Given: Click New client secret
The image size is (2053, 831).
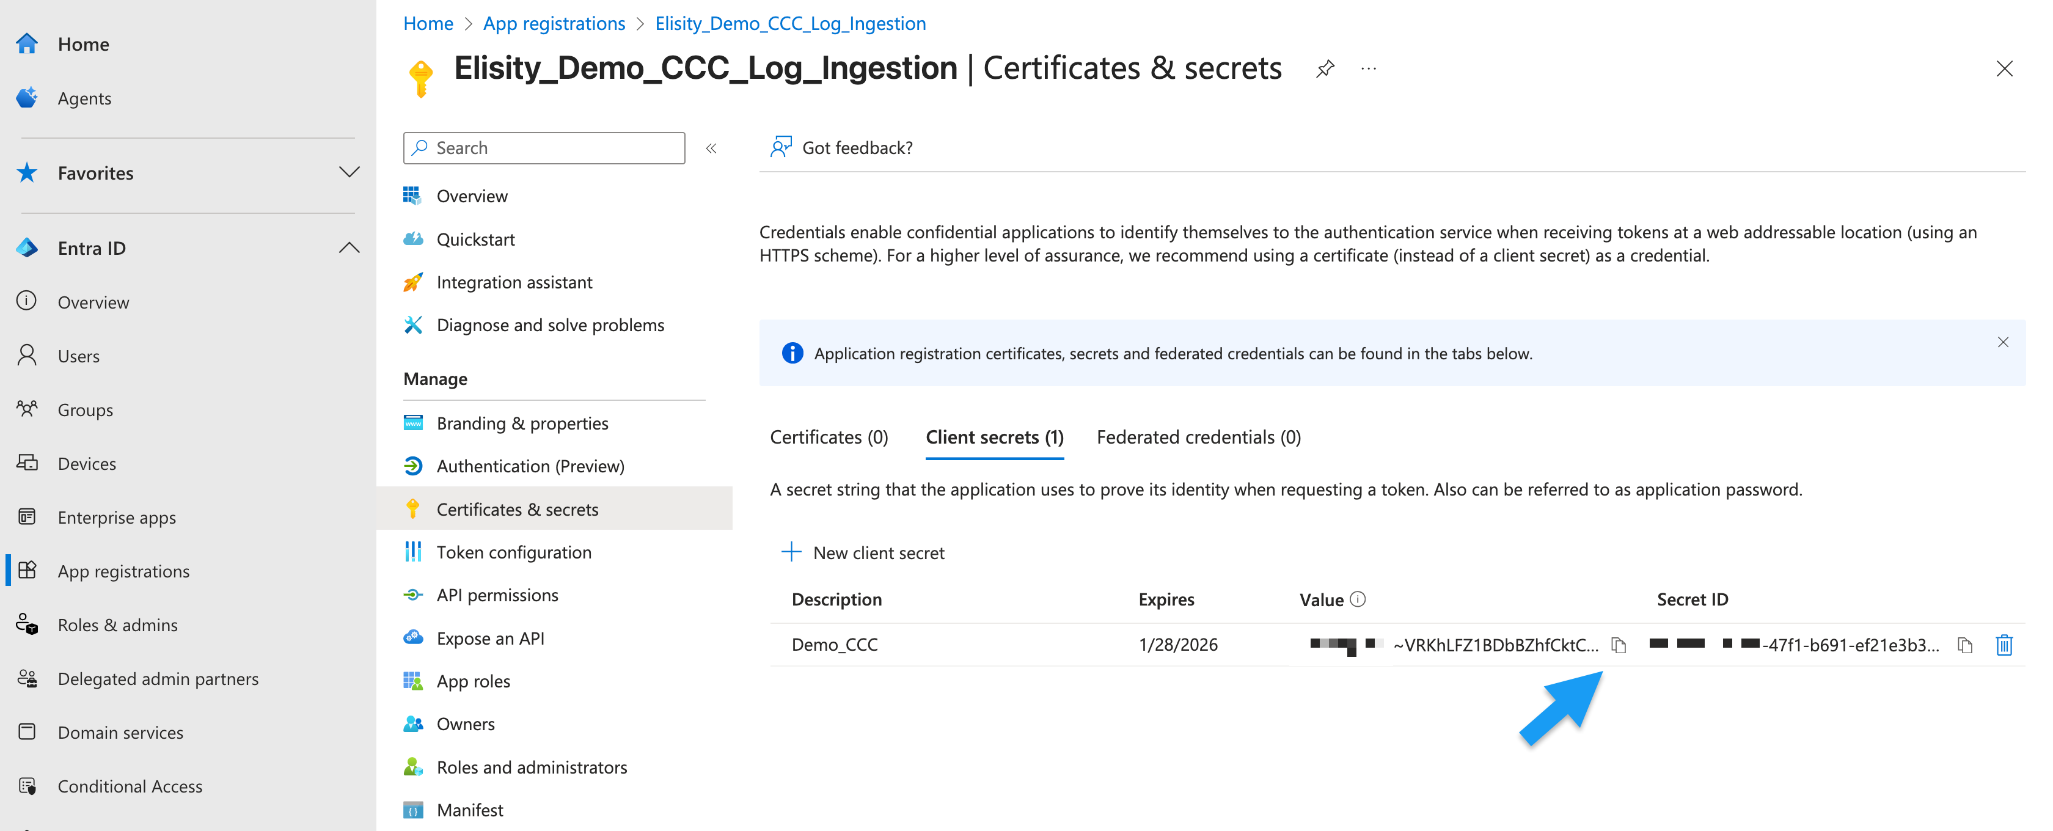Looking at the screenshot, I should [863, 552].
